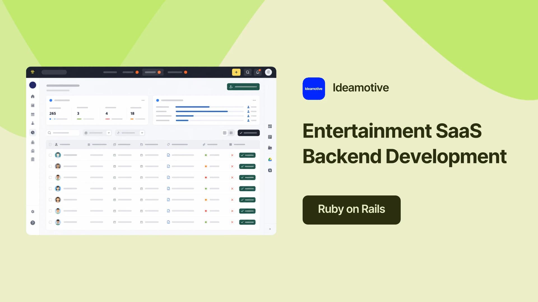
Task: Open the notifications bell
Action: 258,72
